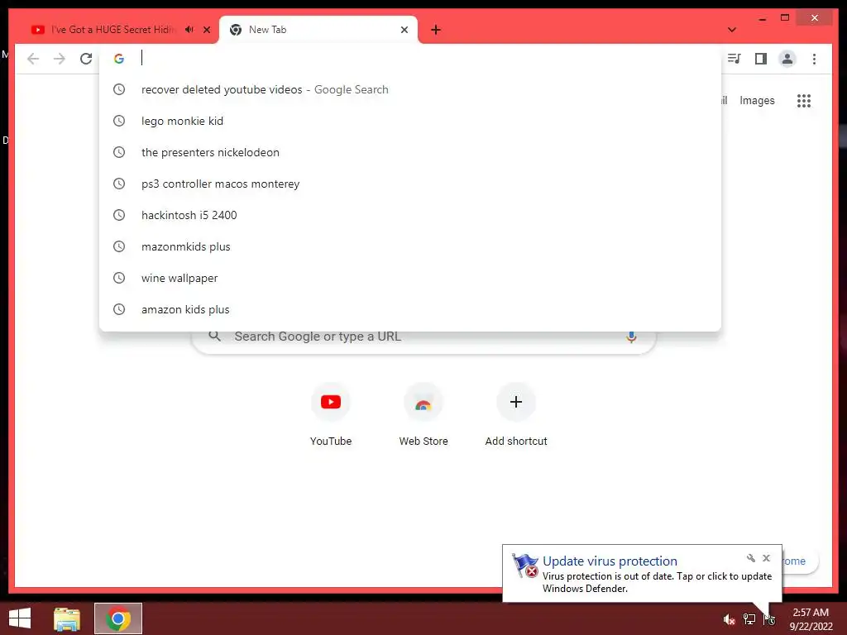
Task: Click the voice search microphone icon
Action: (x=631, y=337)
